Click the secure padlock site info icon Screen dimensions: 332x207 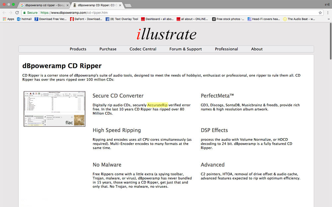click(x=24, y=13)
